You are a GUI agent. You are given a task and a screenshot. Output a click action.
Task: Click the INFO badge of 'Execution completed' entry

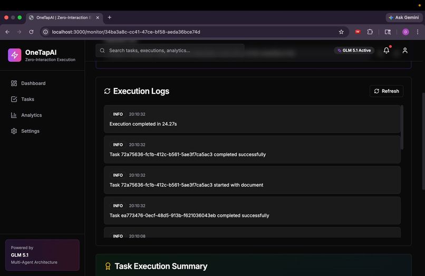point(118,114)
